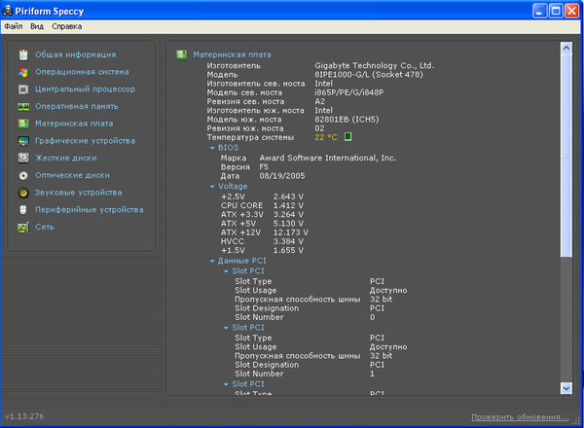Click the HVCC 3.384 V row

pyautogui.click(x=262, y=241)
